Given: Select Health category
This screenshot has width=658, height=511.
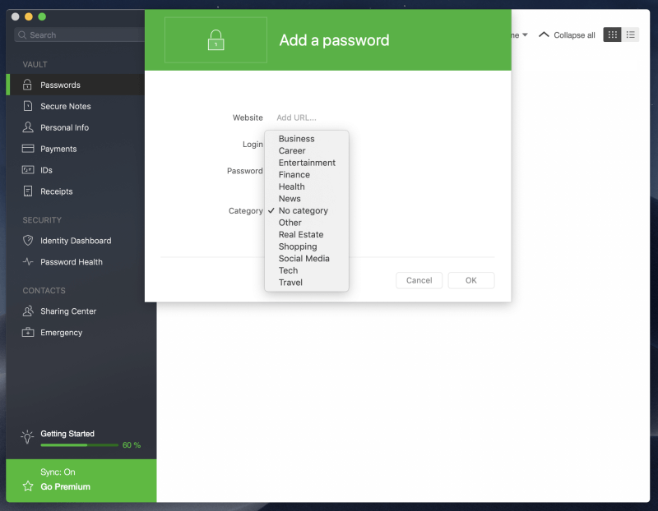Looking at the screenshot, I should click(x=307, y=186).
